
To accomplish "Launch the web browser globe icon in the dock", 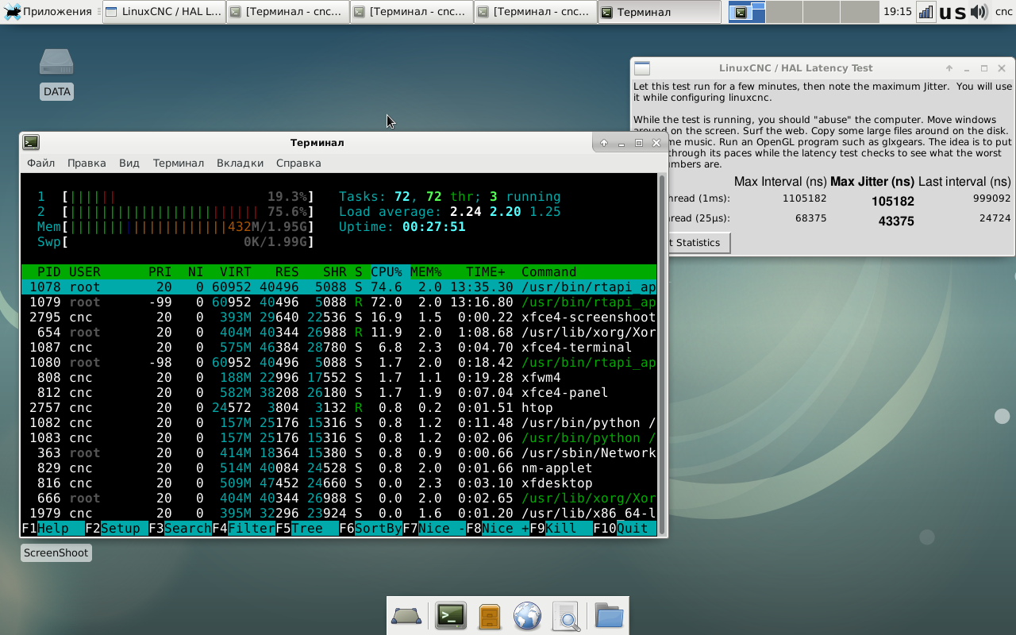I will 528,616.
